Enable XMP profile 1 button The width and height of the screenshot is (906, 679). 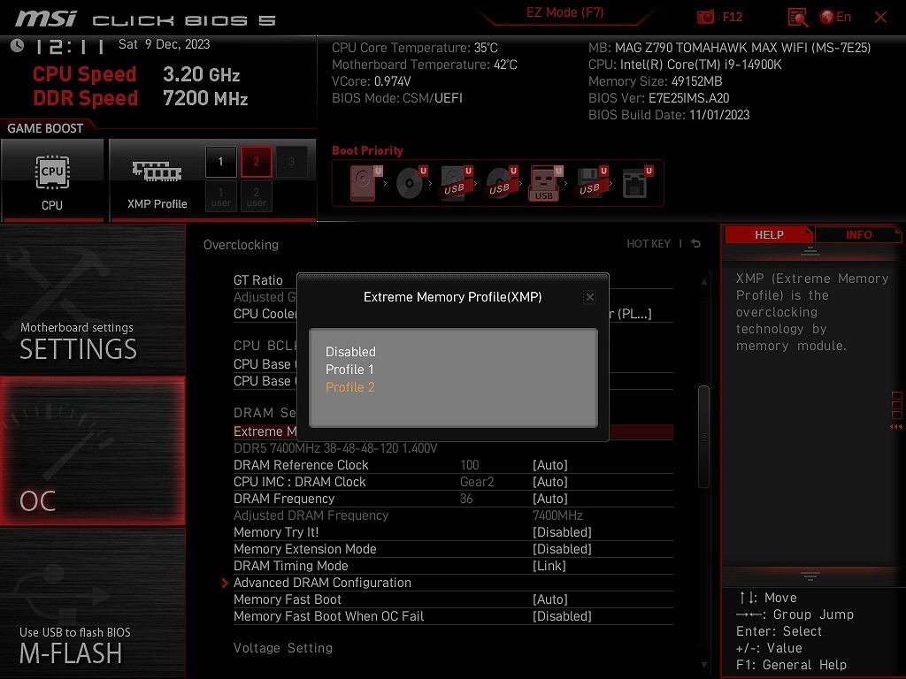(x=220, y=162)
